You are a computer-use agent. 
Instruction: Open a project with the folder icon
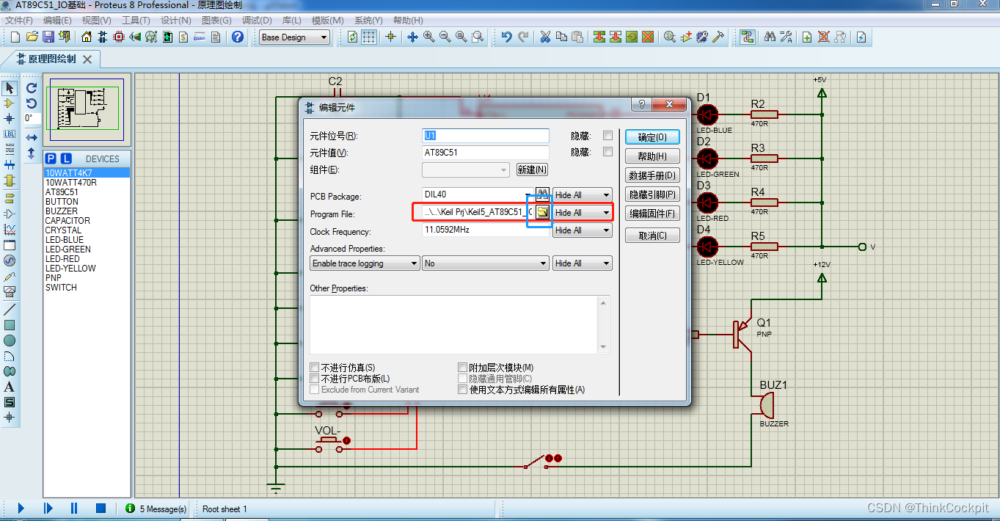pos(32,37)
